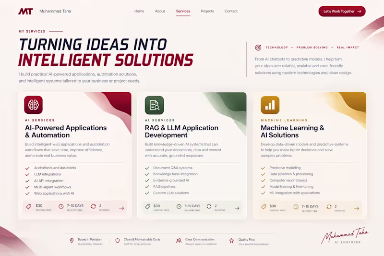This screenshot has height=256, width=384.
Task: Click 7-10 DAYS on Machine Learning card
Action: click(x=310, y=207)
